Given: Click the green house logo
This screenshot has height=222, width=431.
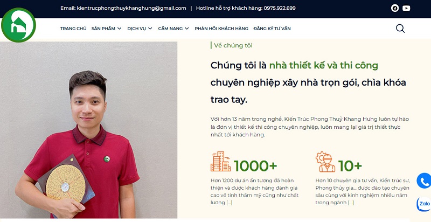Looking at the screenshot, I should pyautogui.click(x=18, y=25).
